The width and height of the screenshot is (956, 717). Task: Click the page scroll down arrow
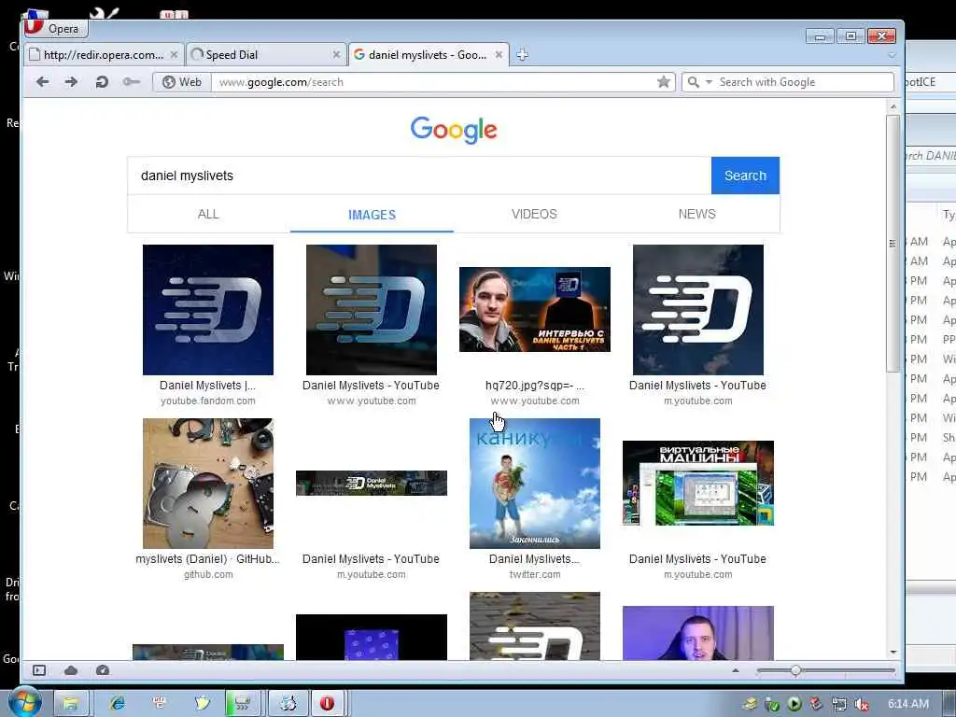[x=893, y=653]
